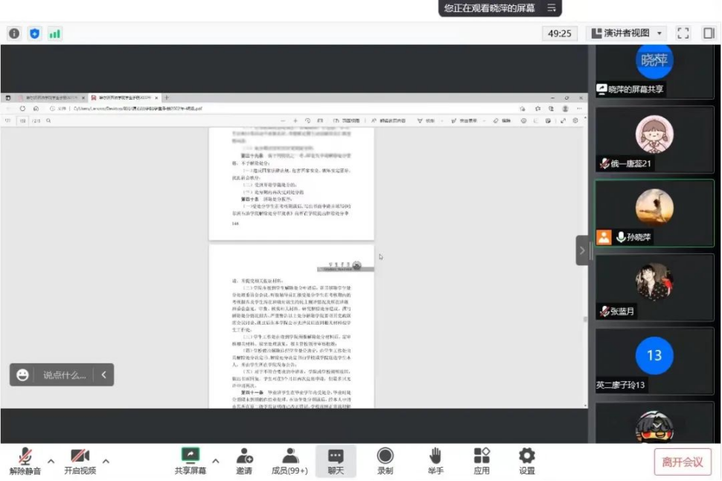Open 应用 apps icon
Image resolution: width=722 pixels, height=481 pixels.
482,461
